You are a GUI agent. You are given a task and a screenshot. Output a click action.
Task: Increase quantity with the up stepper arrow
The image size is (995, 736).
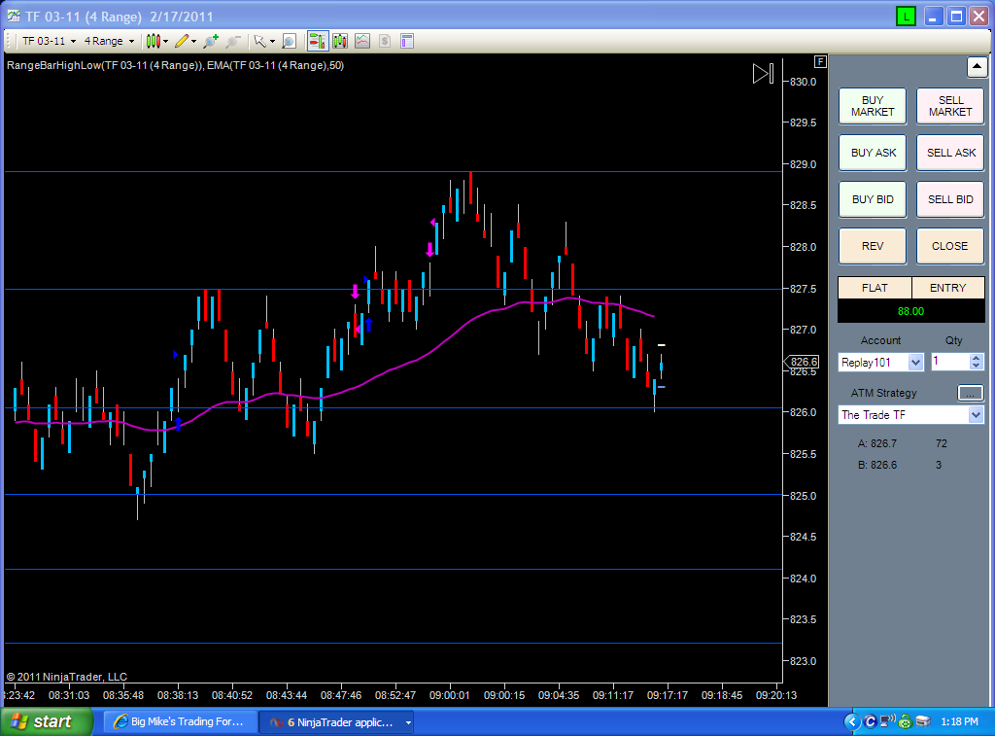tap(977, 358)
